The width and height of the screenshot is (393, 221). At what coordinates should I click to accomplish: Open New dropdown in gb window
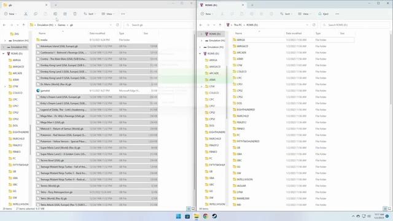point(10,14)
